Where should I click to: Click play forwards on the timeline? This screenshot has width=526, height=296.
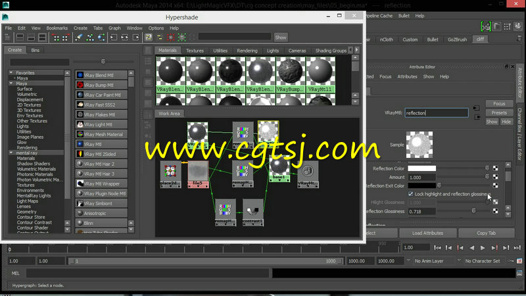coord(483,248)
